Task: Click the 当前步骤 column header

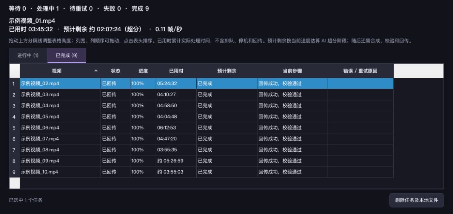Action: click(x=292, y=71)
